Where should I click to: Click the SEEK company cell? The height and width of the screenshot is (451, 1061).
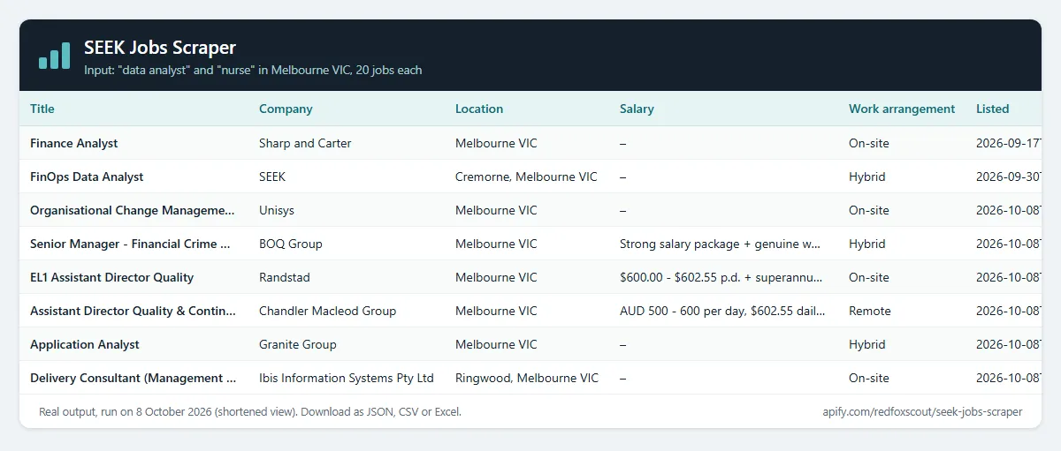point(272,177)
